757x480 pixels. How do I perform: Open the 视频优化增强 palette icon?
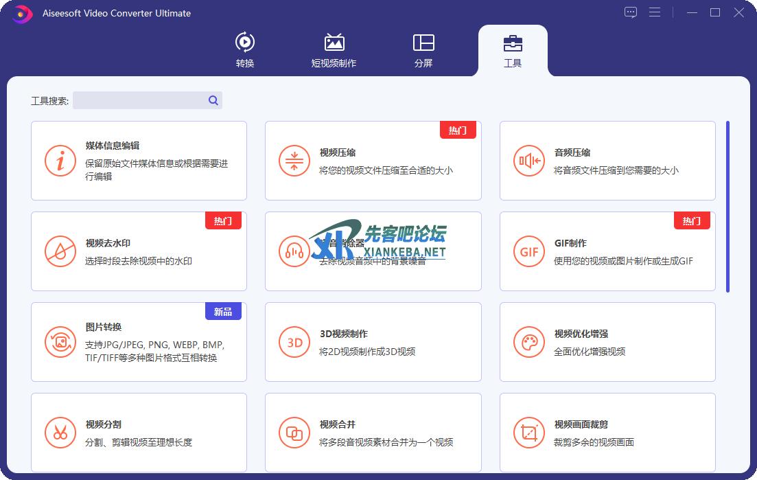click(529, 343)
